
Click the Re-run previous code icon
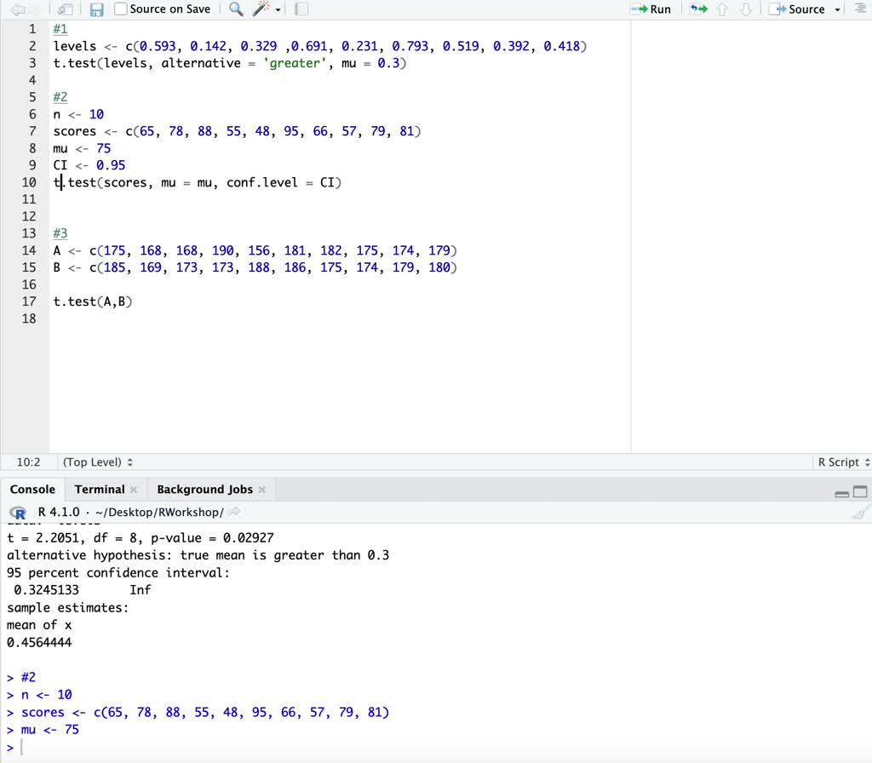698,9
